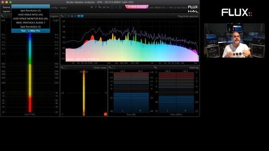Open settings of left nebulogram panel
This screenshot has width=269, height=151.
pos(2,16)
